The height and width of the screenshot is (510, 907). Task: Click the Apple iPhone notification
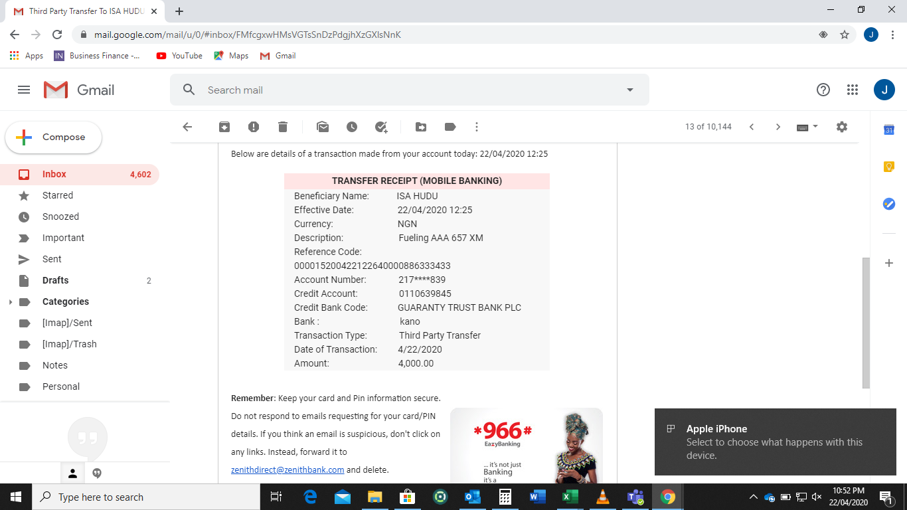point(776,442)
